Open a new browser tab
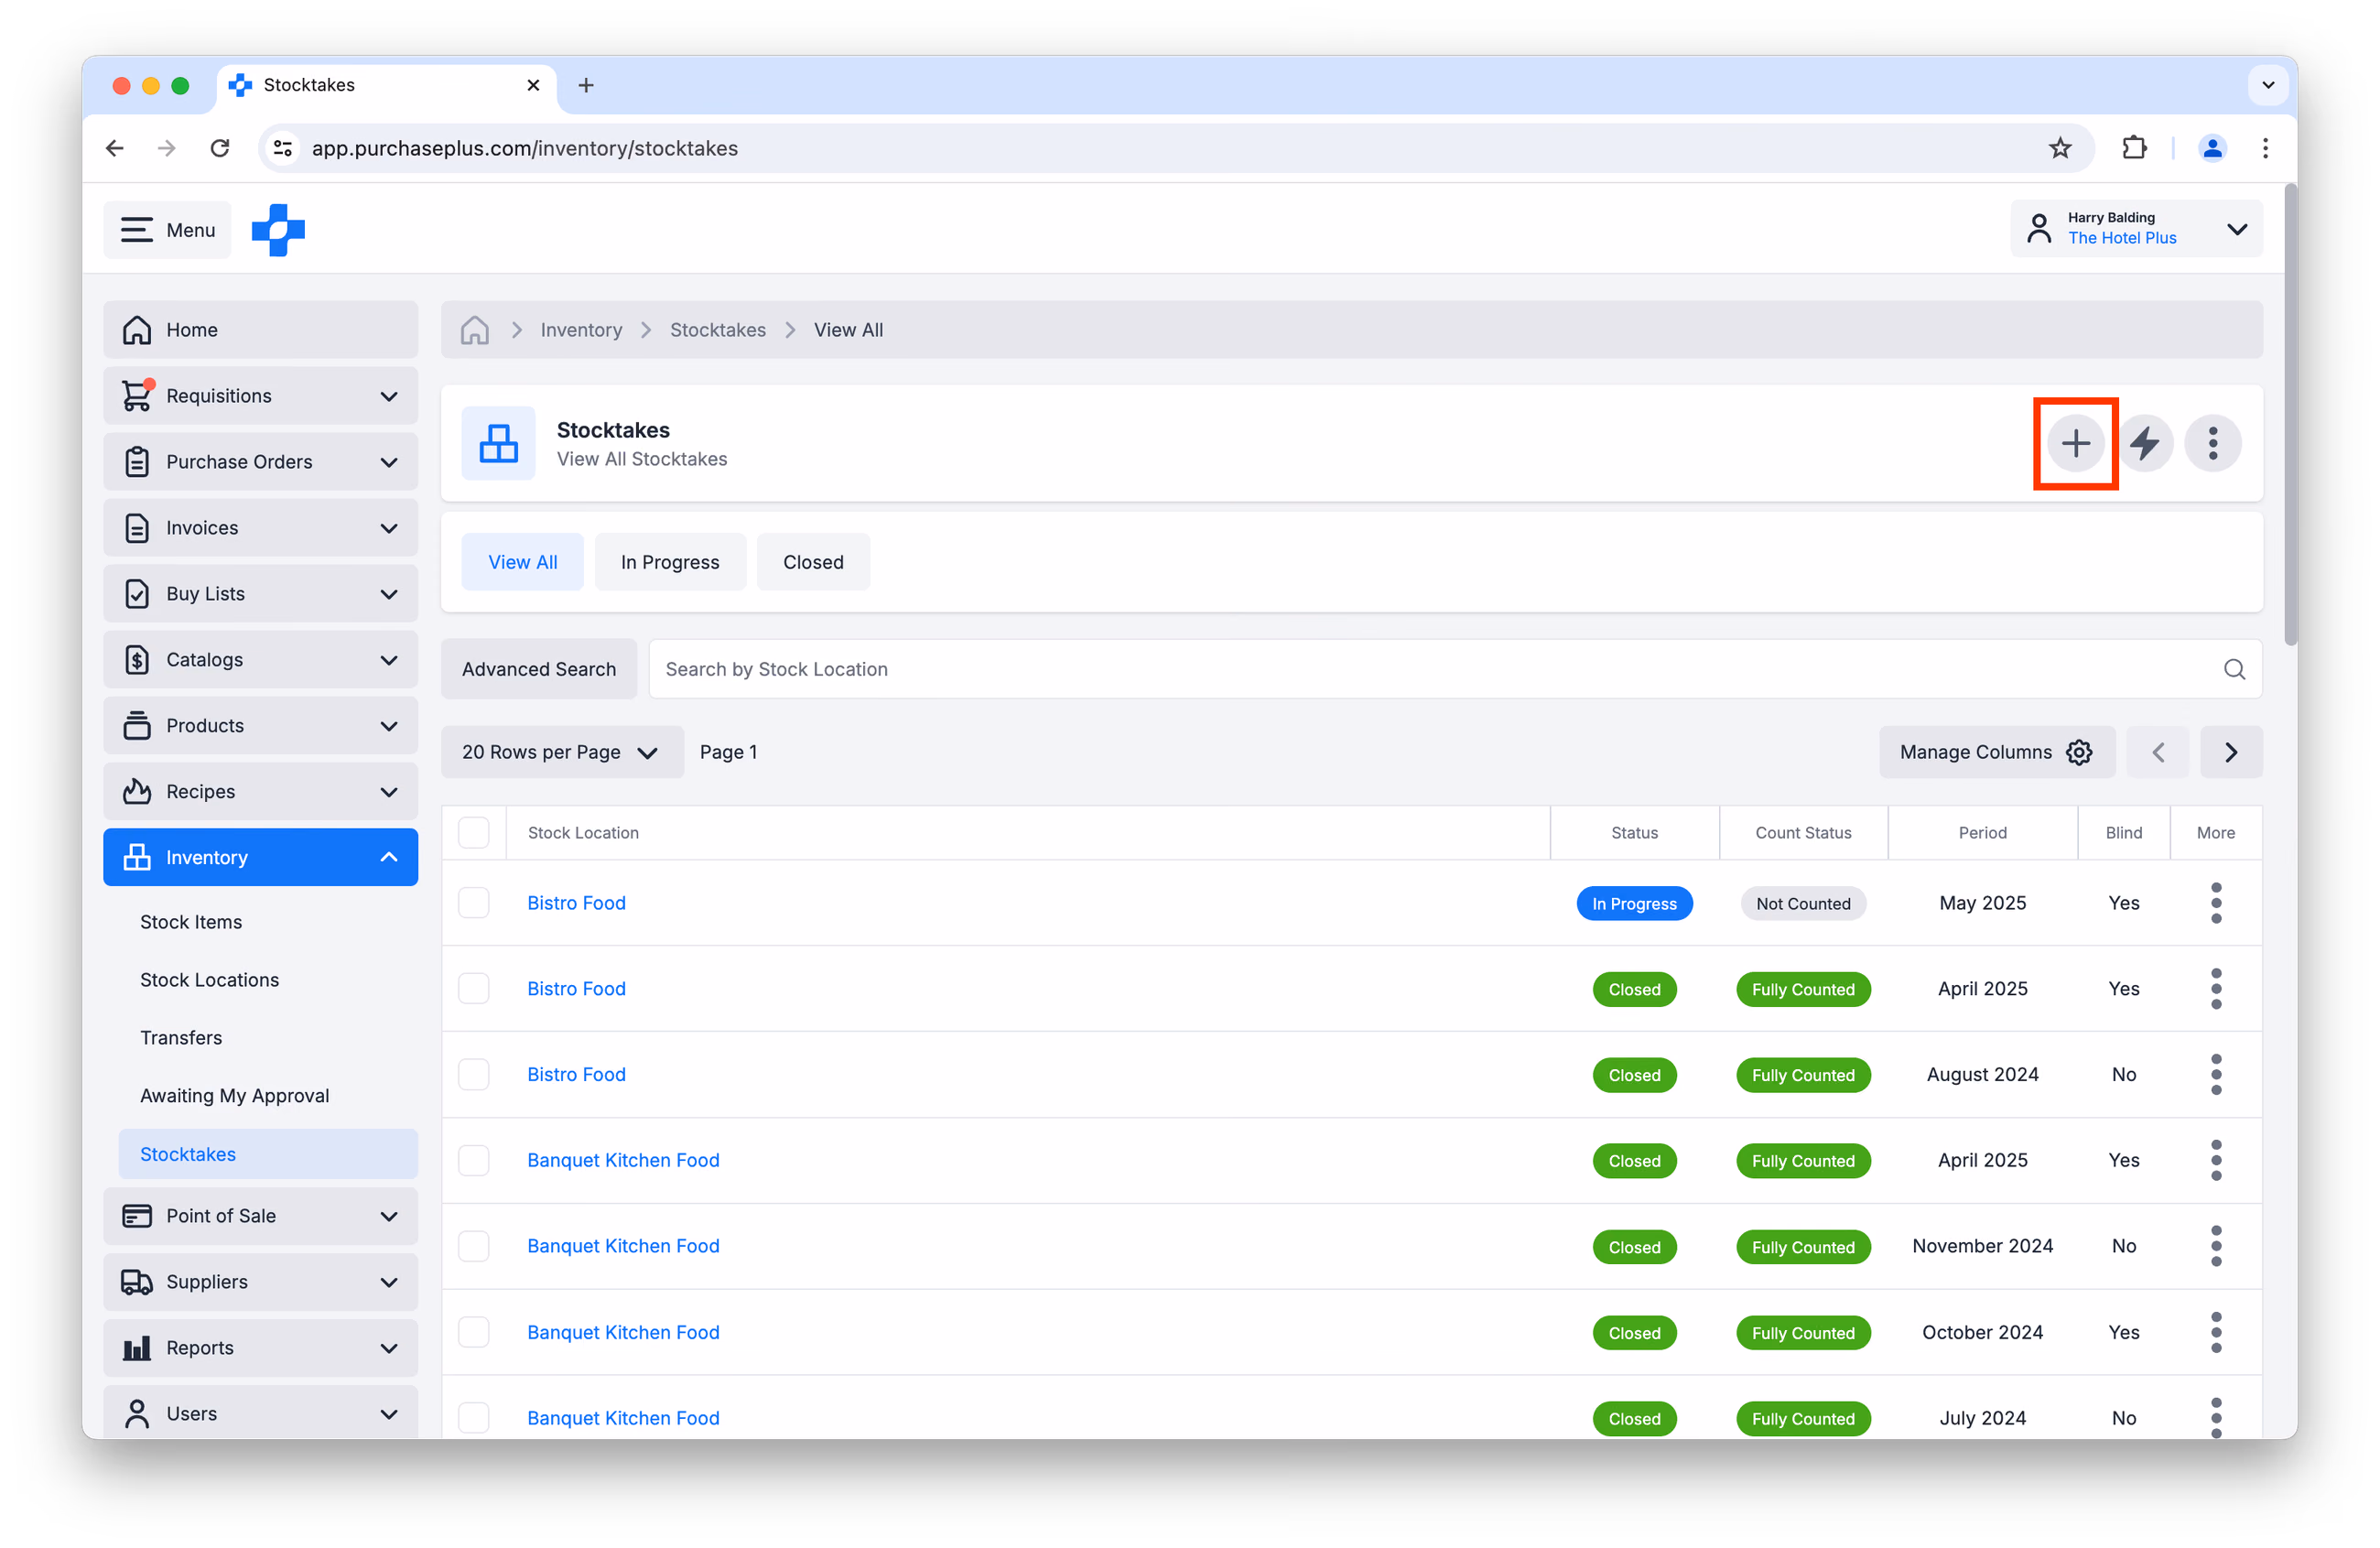This screenshot has height=1548, width=2380. coord(586,85)
